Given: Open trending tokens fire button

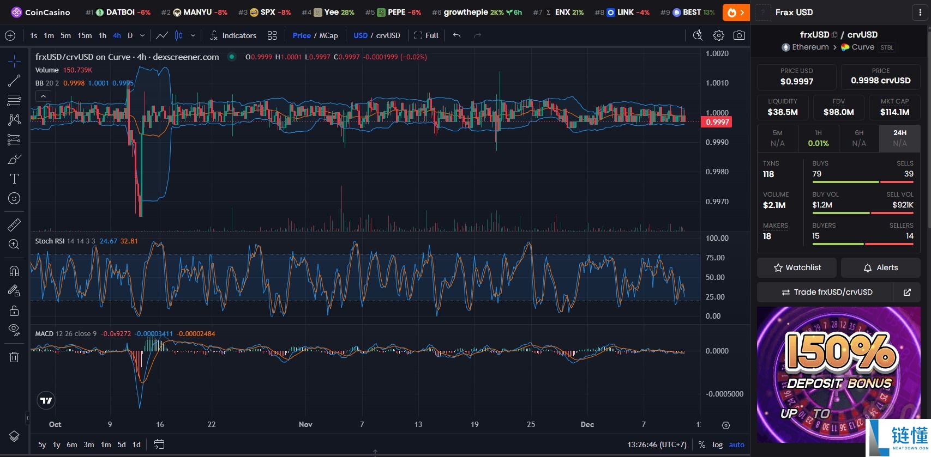Looking at the screenshot, I should click(x=736, y=12).
